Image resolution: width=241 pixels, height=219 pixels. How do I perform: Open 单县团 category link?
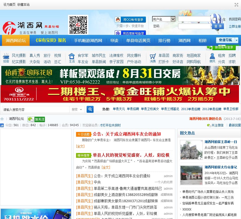click(164, 55)
